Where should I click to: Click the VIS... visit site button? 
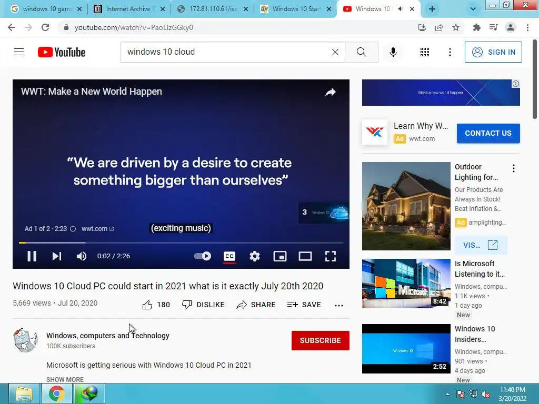point(481,245)
